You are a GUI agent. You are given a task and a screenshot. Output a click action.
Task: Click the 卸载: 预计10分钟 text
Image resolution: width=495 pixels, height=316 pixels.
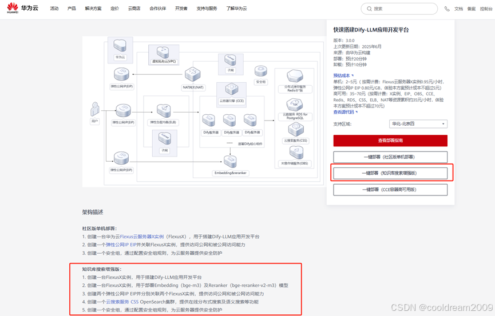(x=350, y=65)
